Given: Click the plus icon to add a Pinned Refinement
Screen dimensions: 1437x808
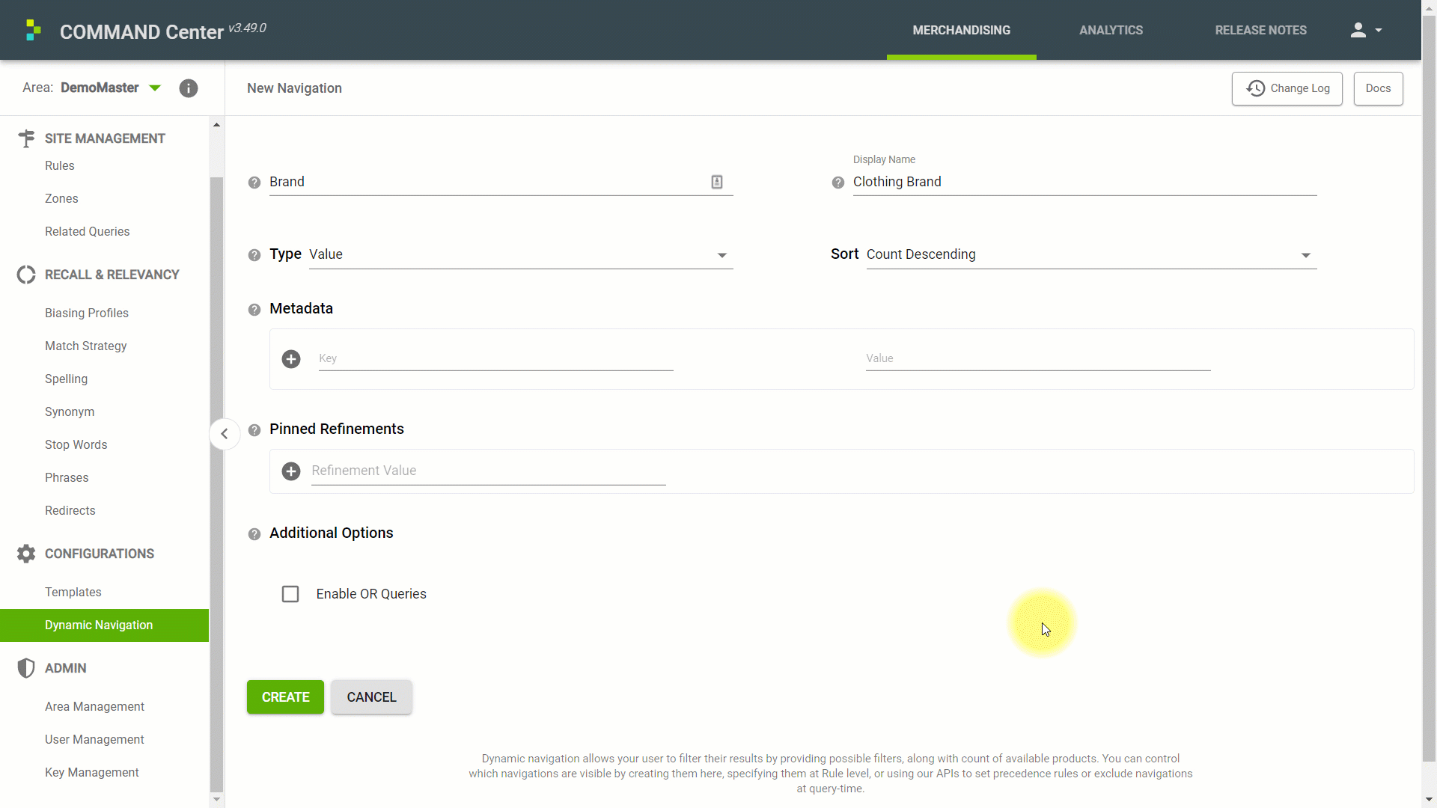Looking at the screenshot, I should [291, 471].
